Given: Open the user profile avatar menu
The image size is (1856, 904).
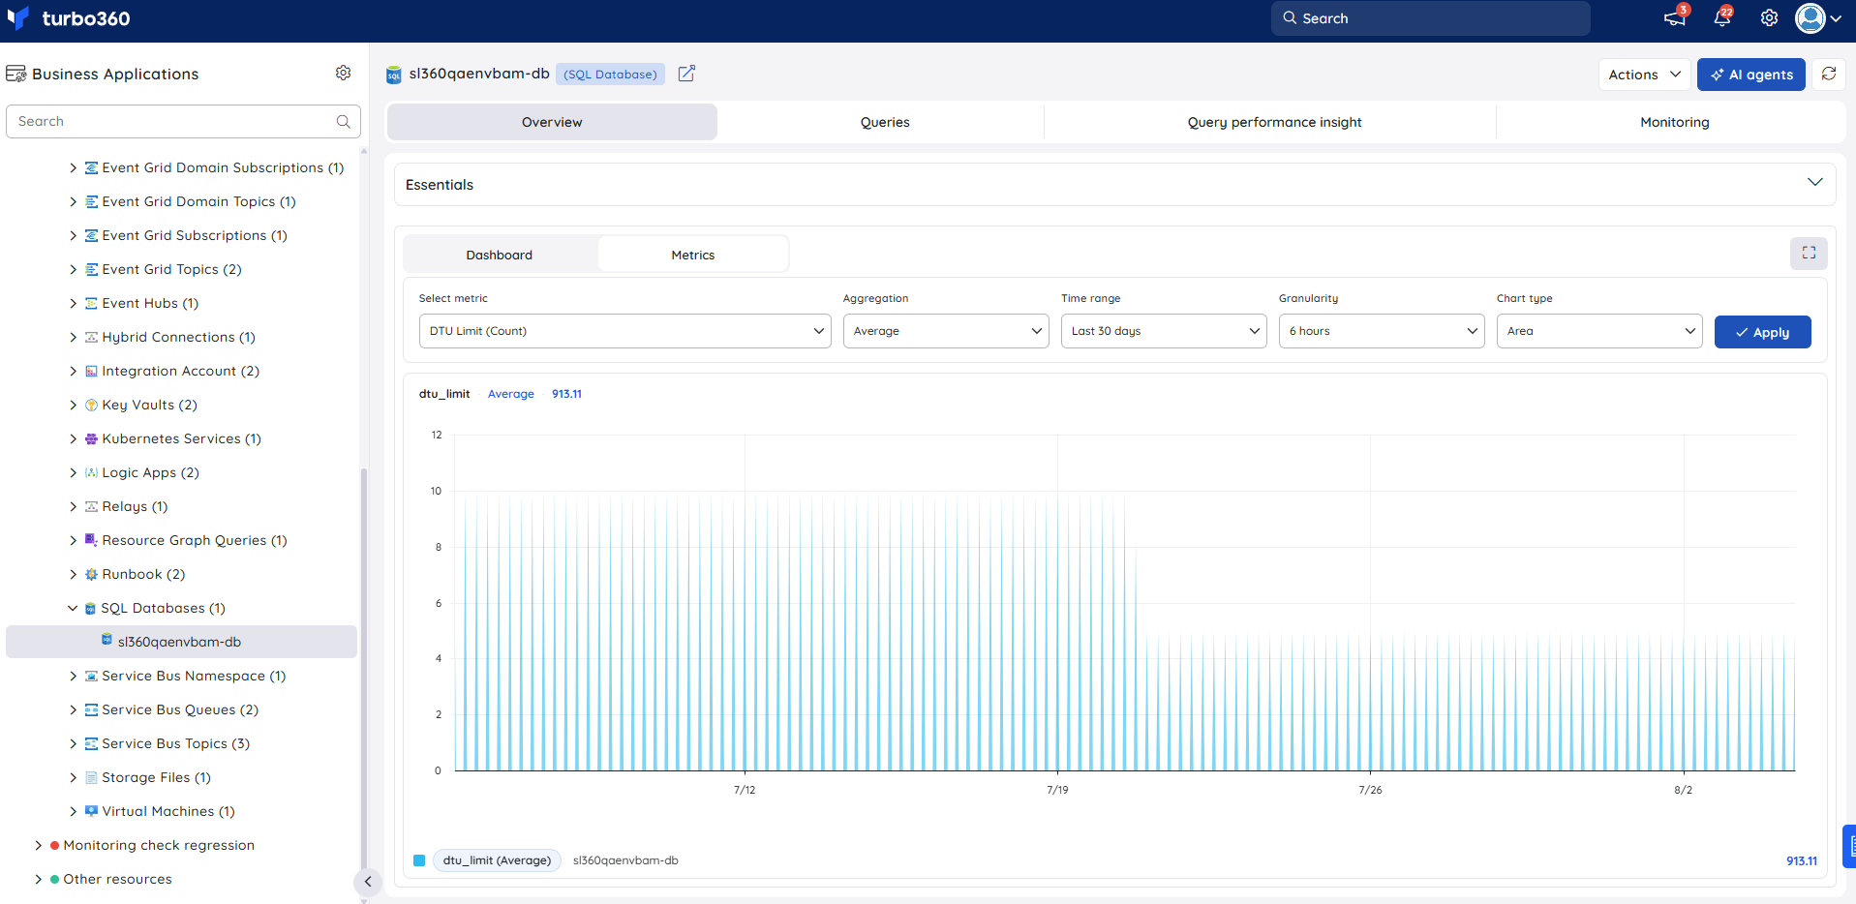Looking at the screenshot, I should click(x=1817, y=18).
